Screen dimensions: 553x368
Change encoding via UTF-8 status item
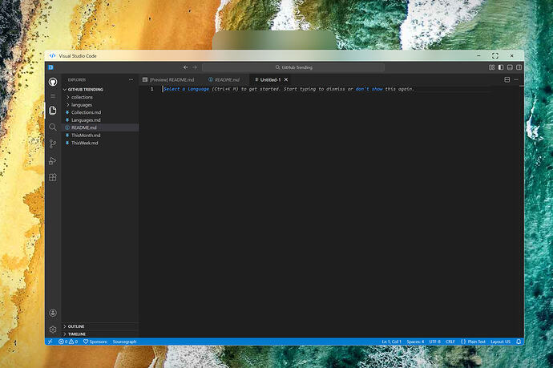click(x=435, y=342)
